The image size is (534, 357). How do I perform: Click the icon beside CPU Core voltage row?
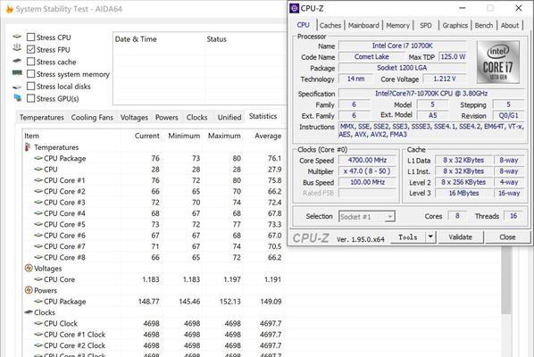point(38,279)
